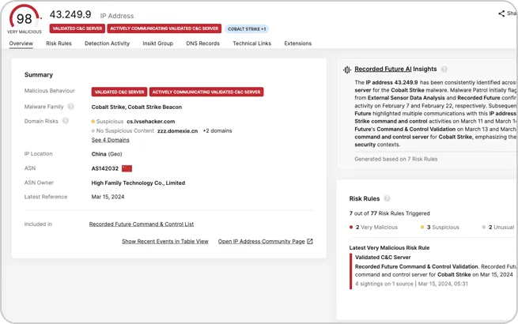Open help icon next to Domain Risks

click(66, 121)
